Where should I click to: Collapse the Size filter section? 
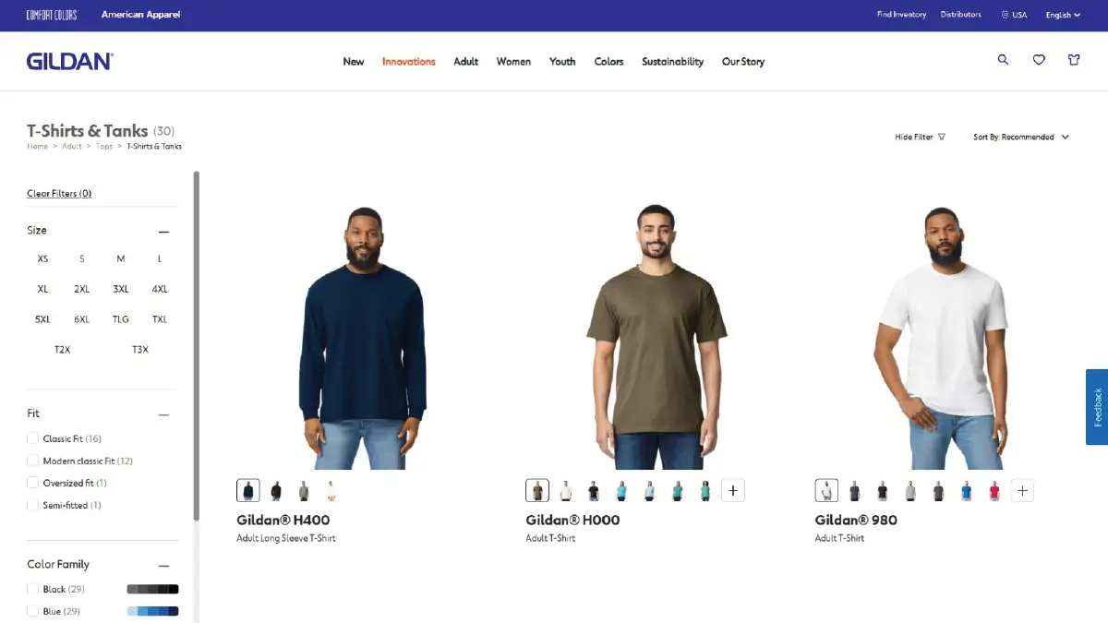(163, 232)
